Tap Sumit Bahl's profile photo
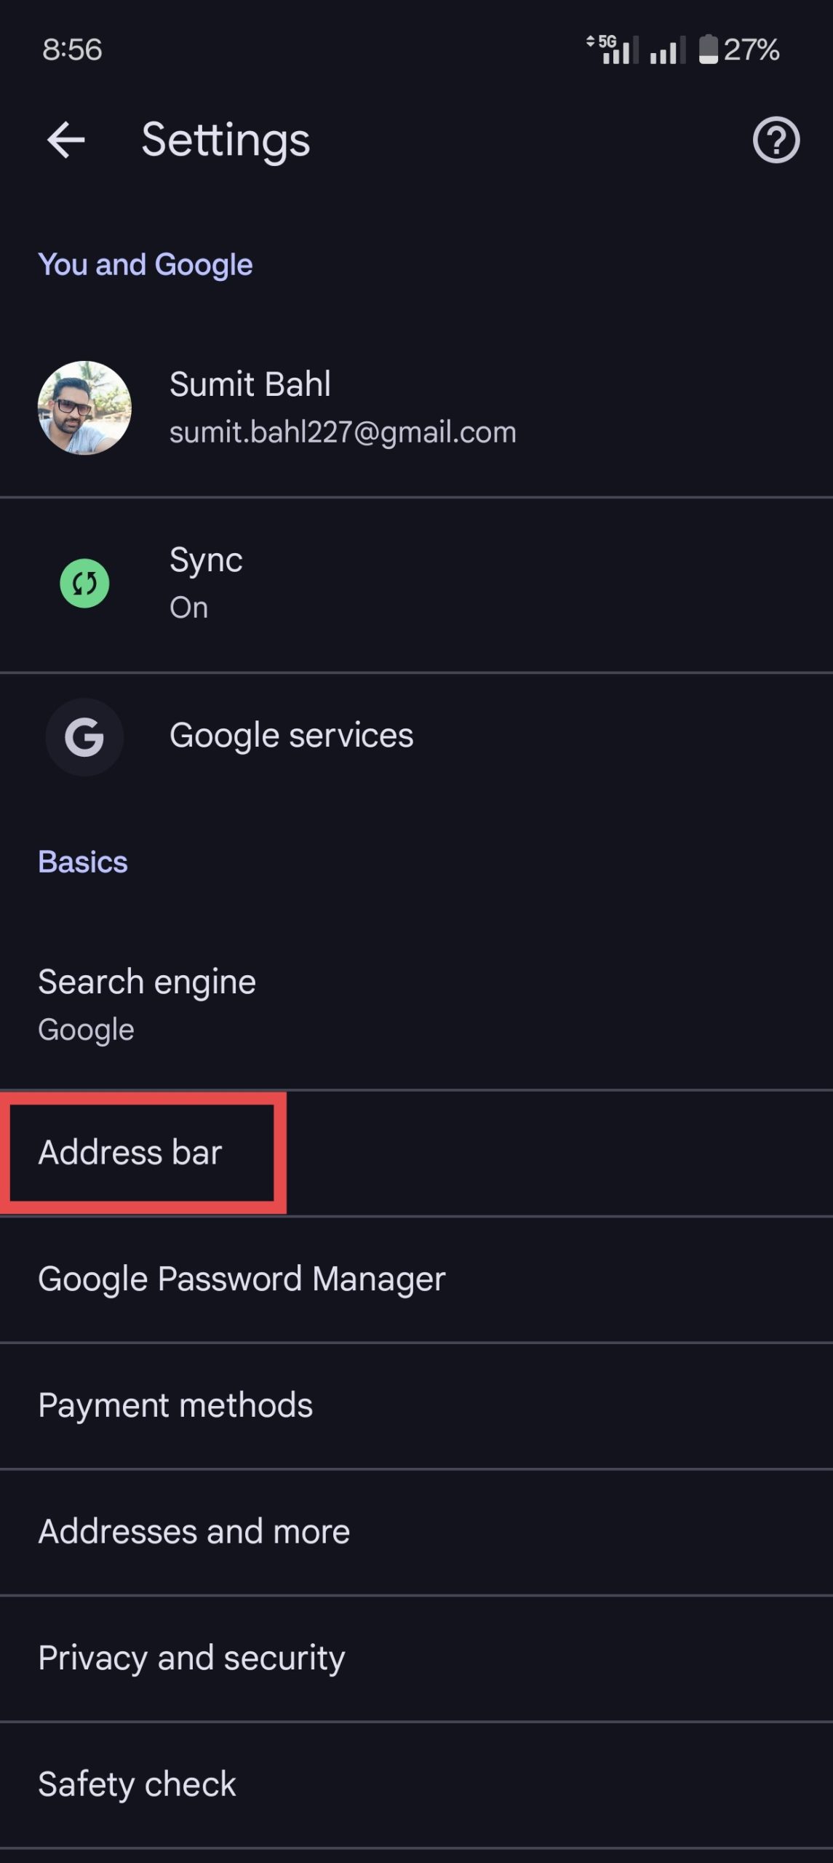This screenshot has width=833, height=1863. point(84,408)
